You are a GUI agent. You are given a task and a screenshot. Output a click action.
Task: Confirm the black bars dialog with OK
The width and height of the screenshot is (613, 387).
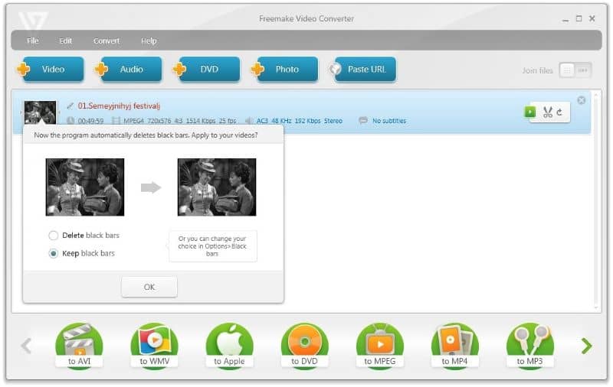[x=149, y=287]
